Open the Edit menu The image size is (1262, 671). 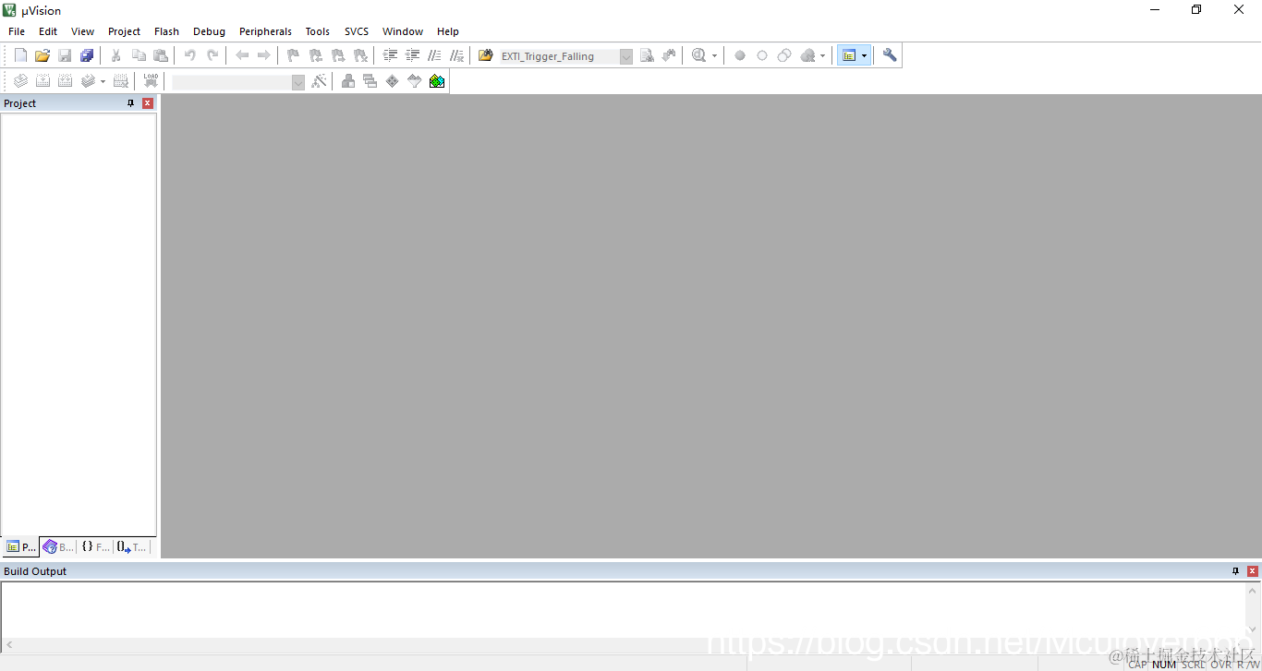48,31
